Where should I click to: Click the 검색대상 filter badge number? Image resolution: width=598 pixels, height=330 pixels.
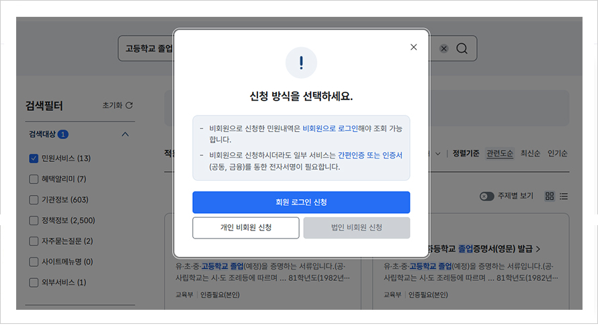pyautogui.click(x=63, y=134)
